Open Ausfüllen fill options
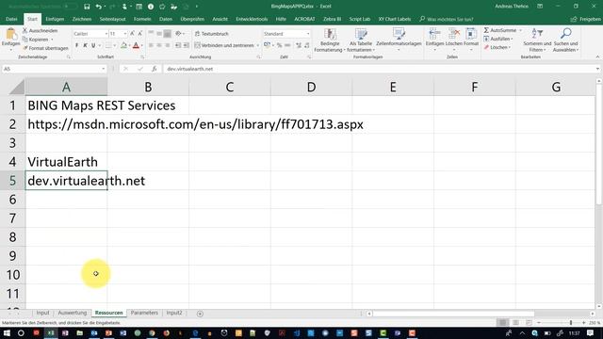Viewport: 603px width, 339px height. (x=498, y=39)
